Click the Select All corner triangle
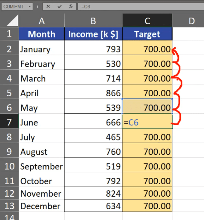This screenshot has height=220, width=204. click(x=12, y=21)
